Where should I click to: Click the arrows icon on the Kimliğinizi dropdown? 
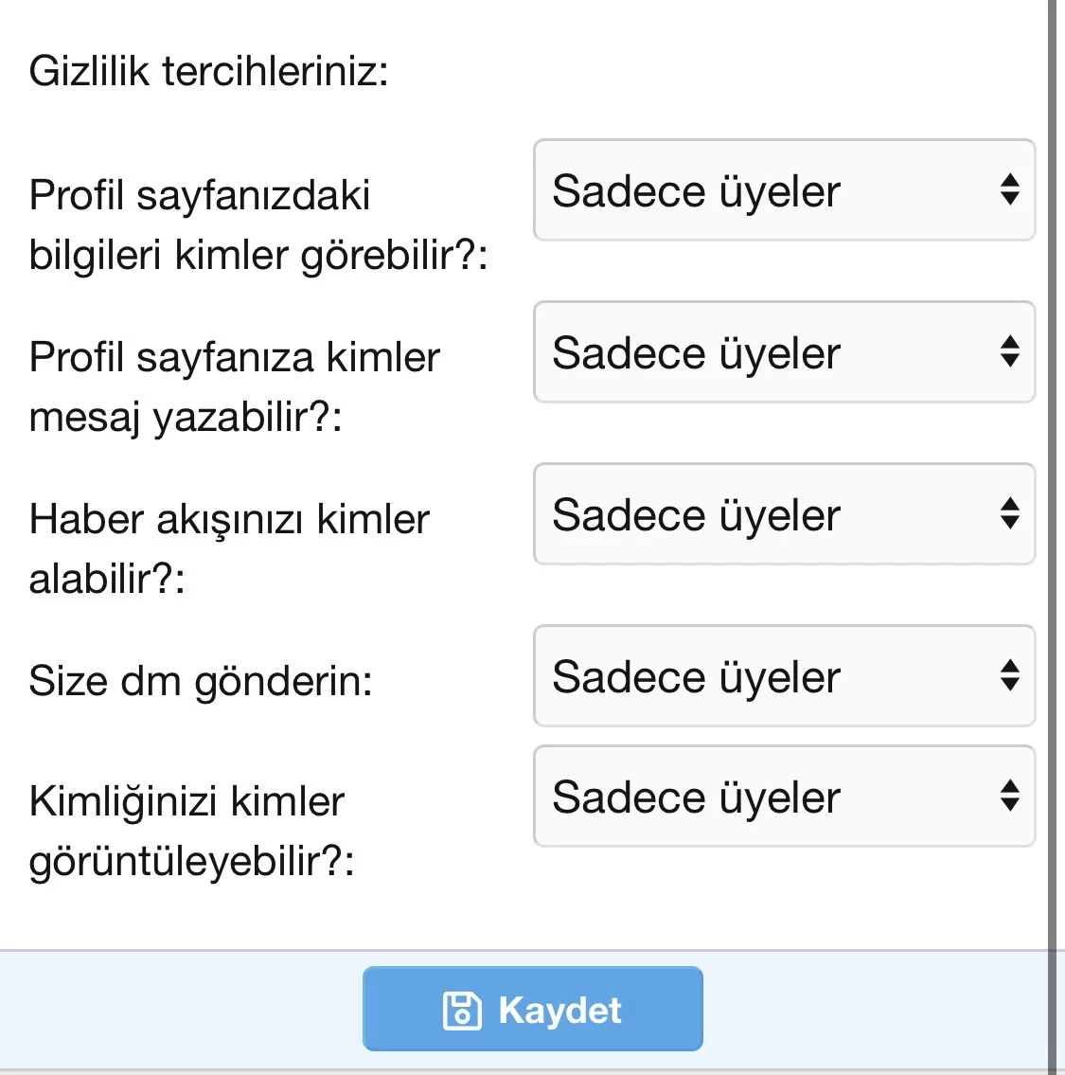(1010, 797)
